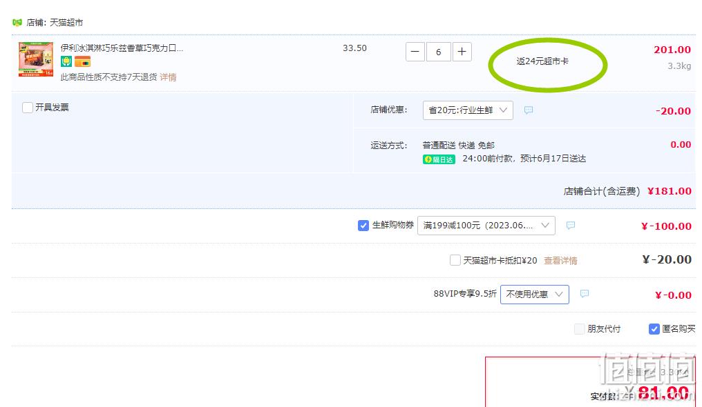Click comment icon beside 88VIP dropdown
Viewport: 702px width, 407px height.
[585, 293]
